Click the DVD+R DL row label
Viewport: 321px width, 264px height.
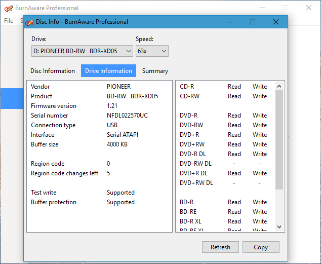coord(194,173)
